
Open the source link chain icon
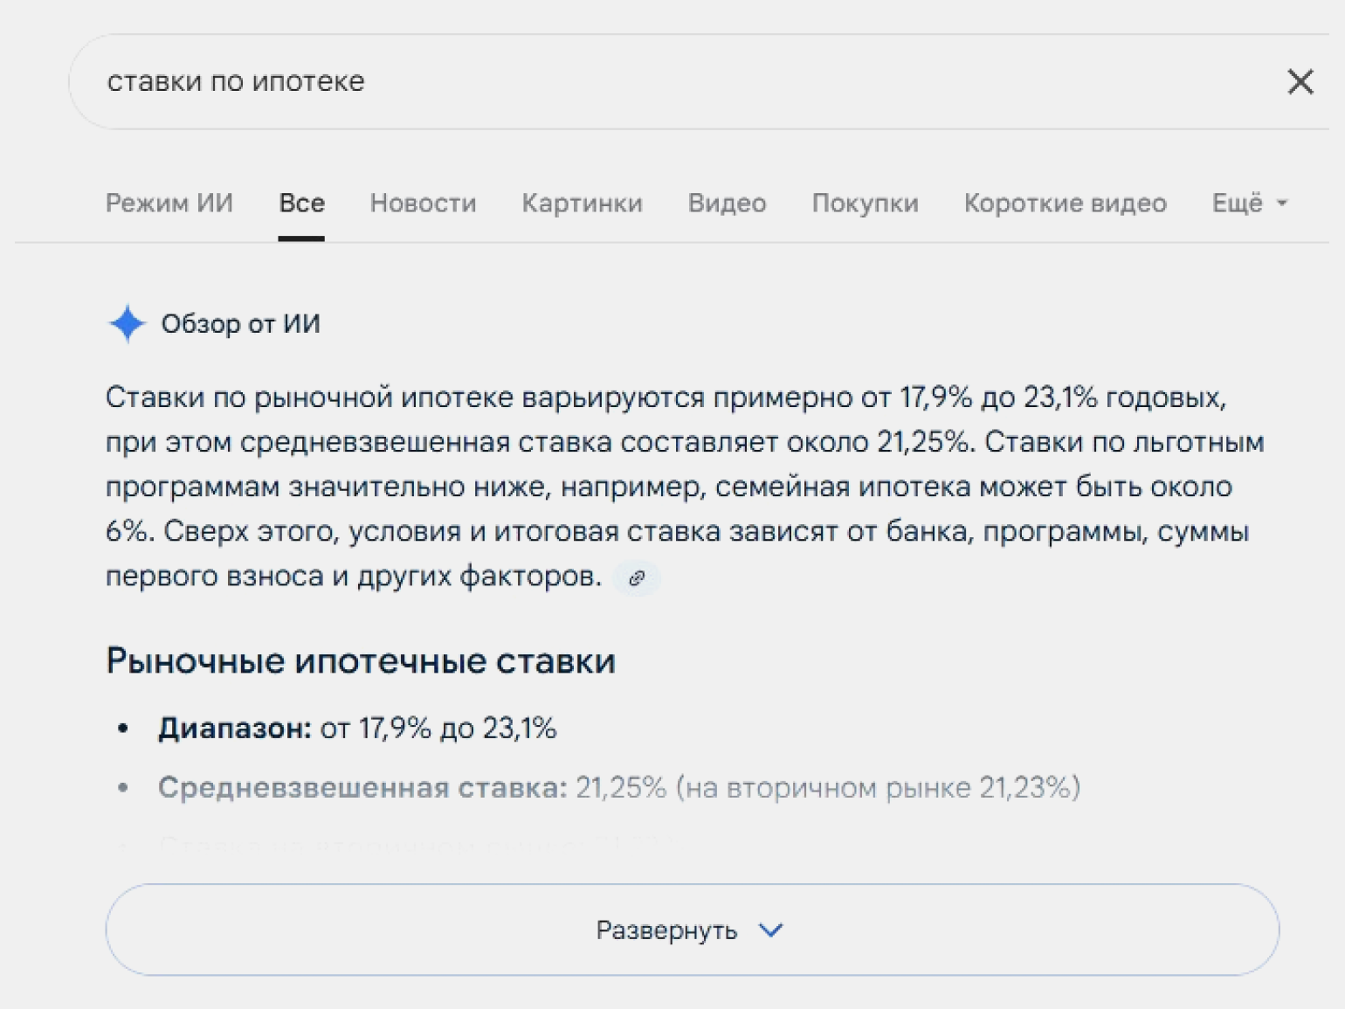coord(637,578)
